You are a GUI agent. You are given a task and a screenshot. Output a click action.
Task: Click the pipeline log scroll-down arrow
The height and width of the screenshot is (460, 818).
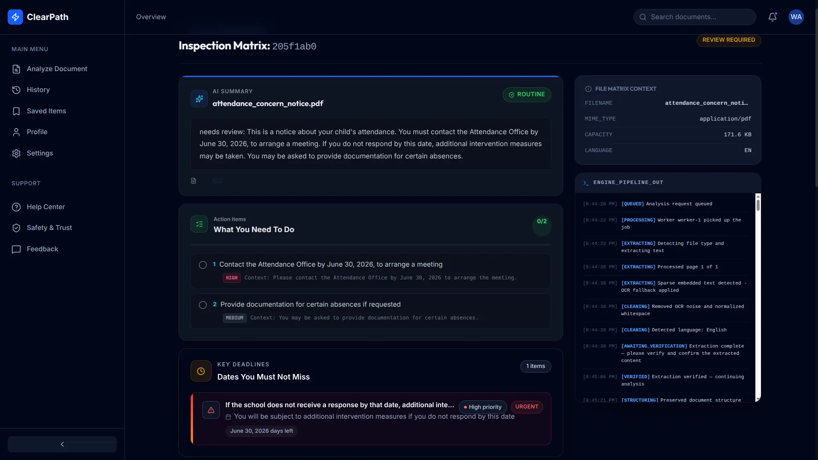(x=758, y=400)
